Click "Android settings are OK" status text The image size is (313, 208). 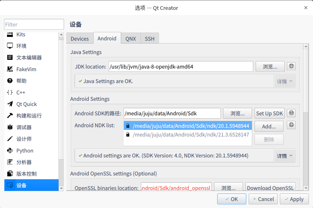[x=166, y=155]
